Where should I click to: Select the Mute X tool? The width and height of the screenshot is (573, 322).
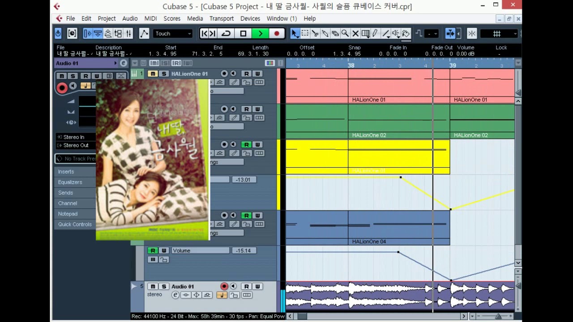(x=355, y=34)
